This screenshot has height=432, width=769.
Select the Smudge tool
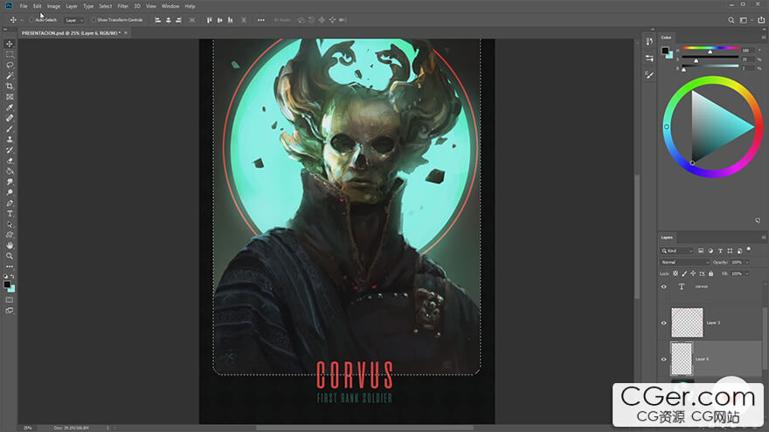(x=10, y=182)
